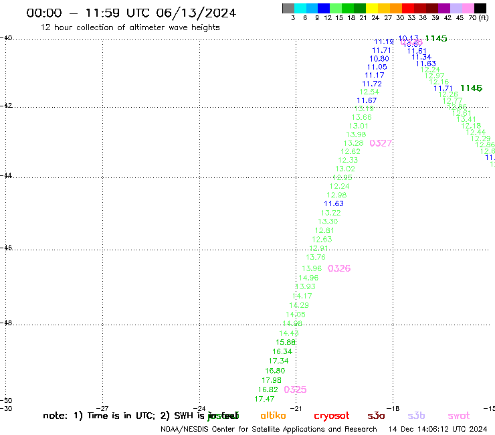The height and width of the screenshot is (435, 495).
Task: Click the wave height value '16.80'
Action: click(x=275, y=371)
